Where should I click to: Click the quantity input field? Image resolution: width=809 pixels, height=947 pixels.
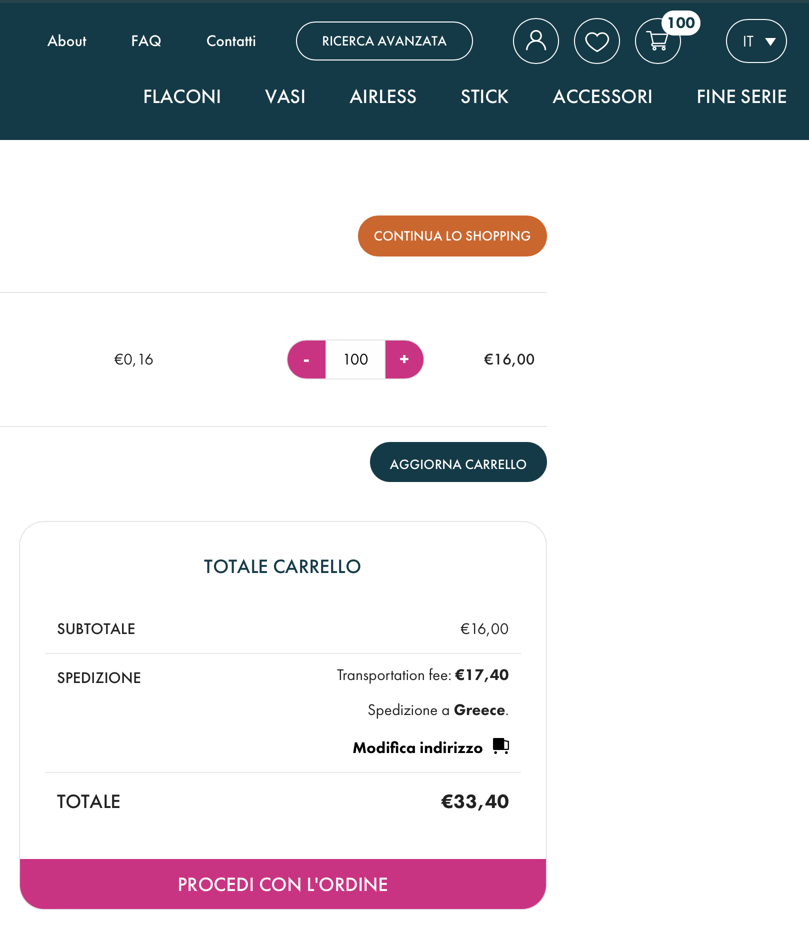point(355,359)
